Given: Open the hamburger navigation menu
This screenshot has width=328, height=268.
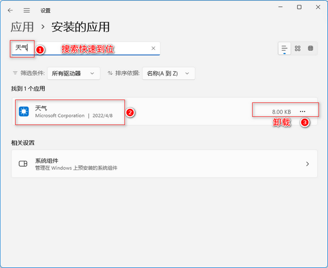Looking at the screenshot, I should point(27,10).
